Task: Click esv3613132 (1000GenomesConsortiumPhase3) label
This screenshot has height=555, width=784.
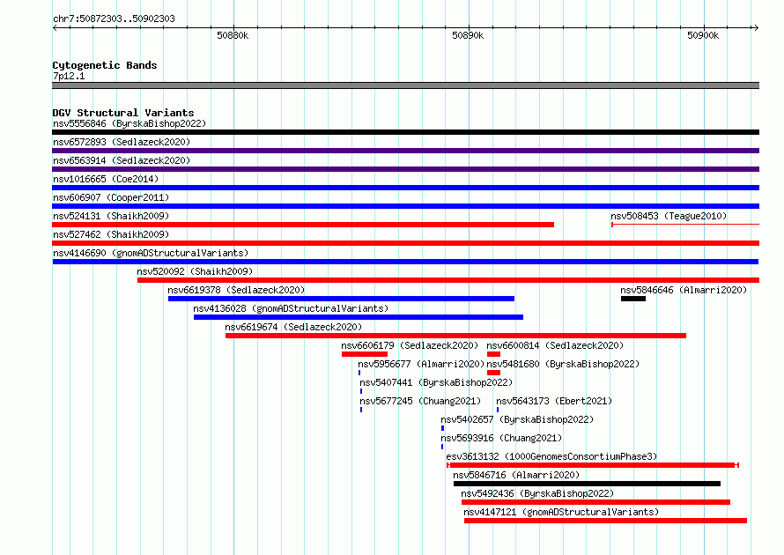Action: 551,456
